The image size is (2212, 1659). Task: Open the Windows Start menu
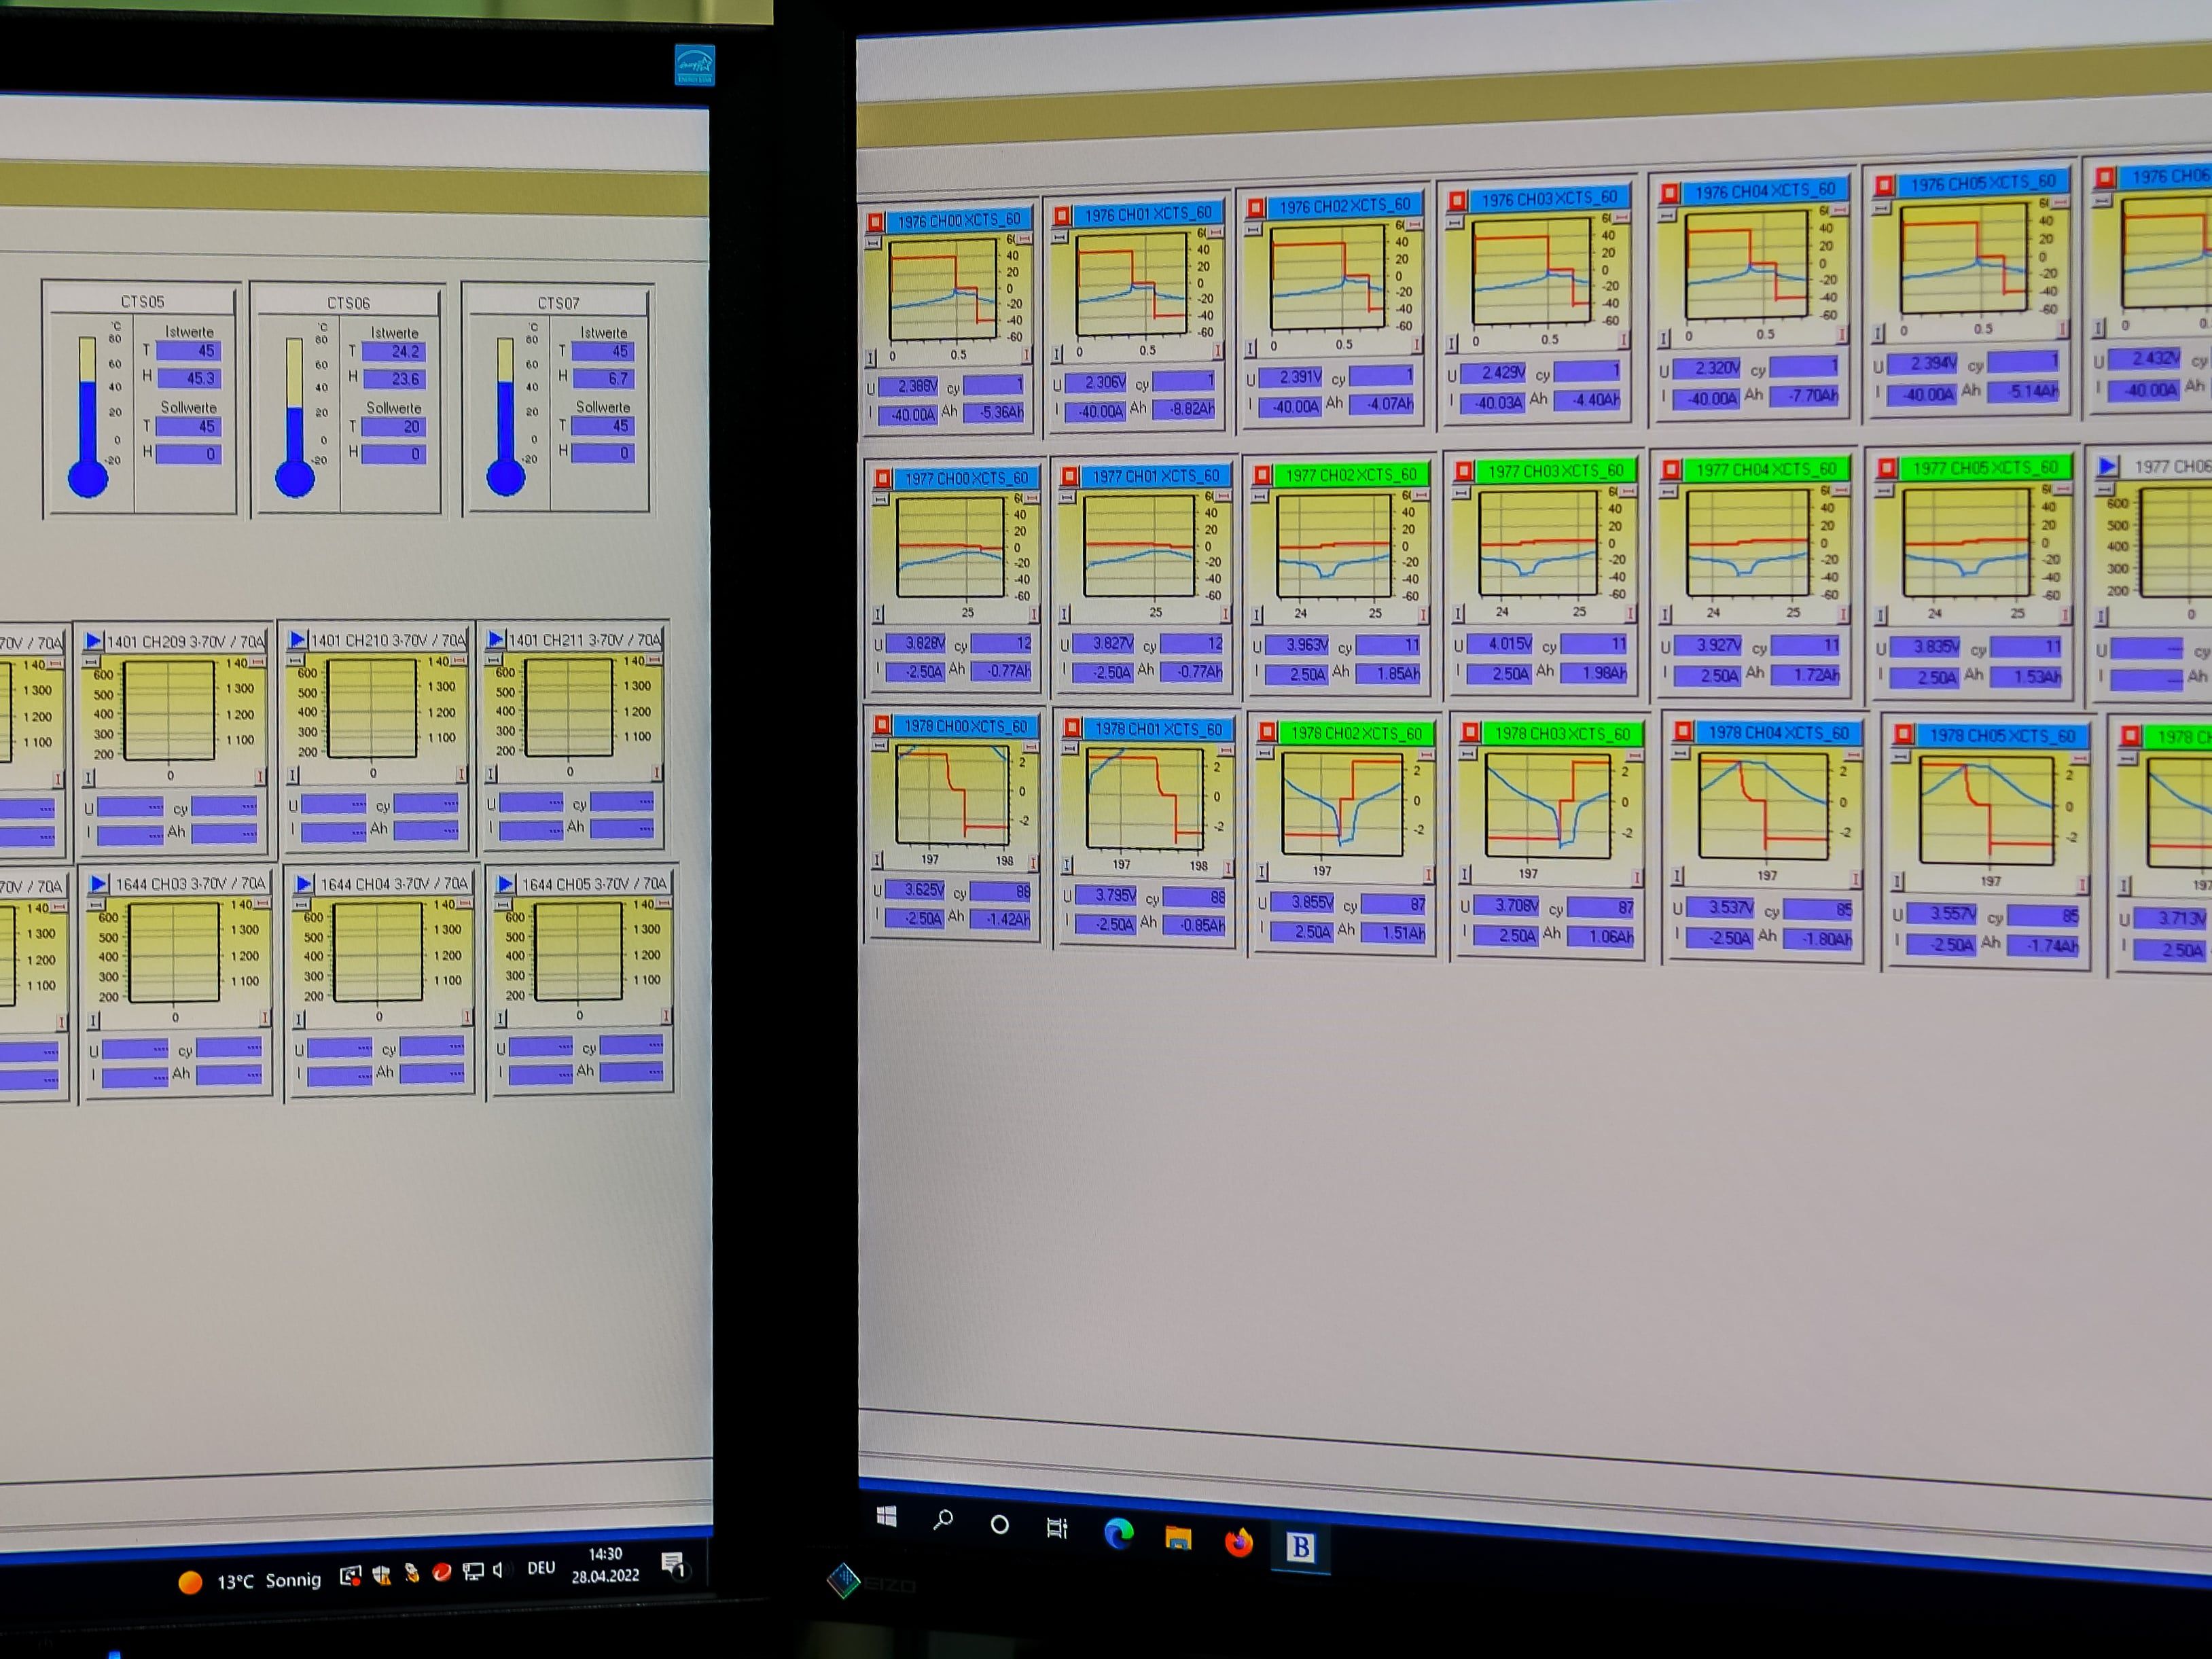click(886, 1517)
